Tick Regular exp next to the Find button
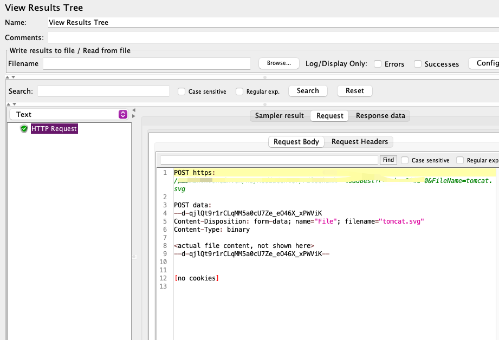 [460, 160]
